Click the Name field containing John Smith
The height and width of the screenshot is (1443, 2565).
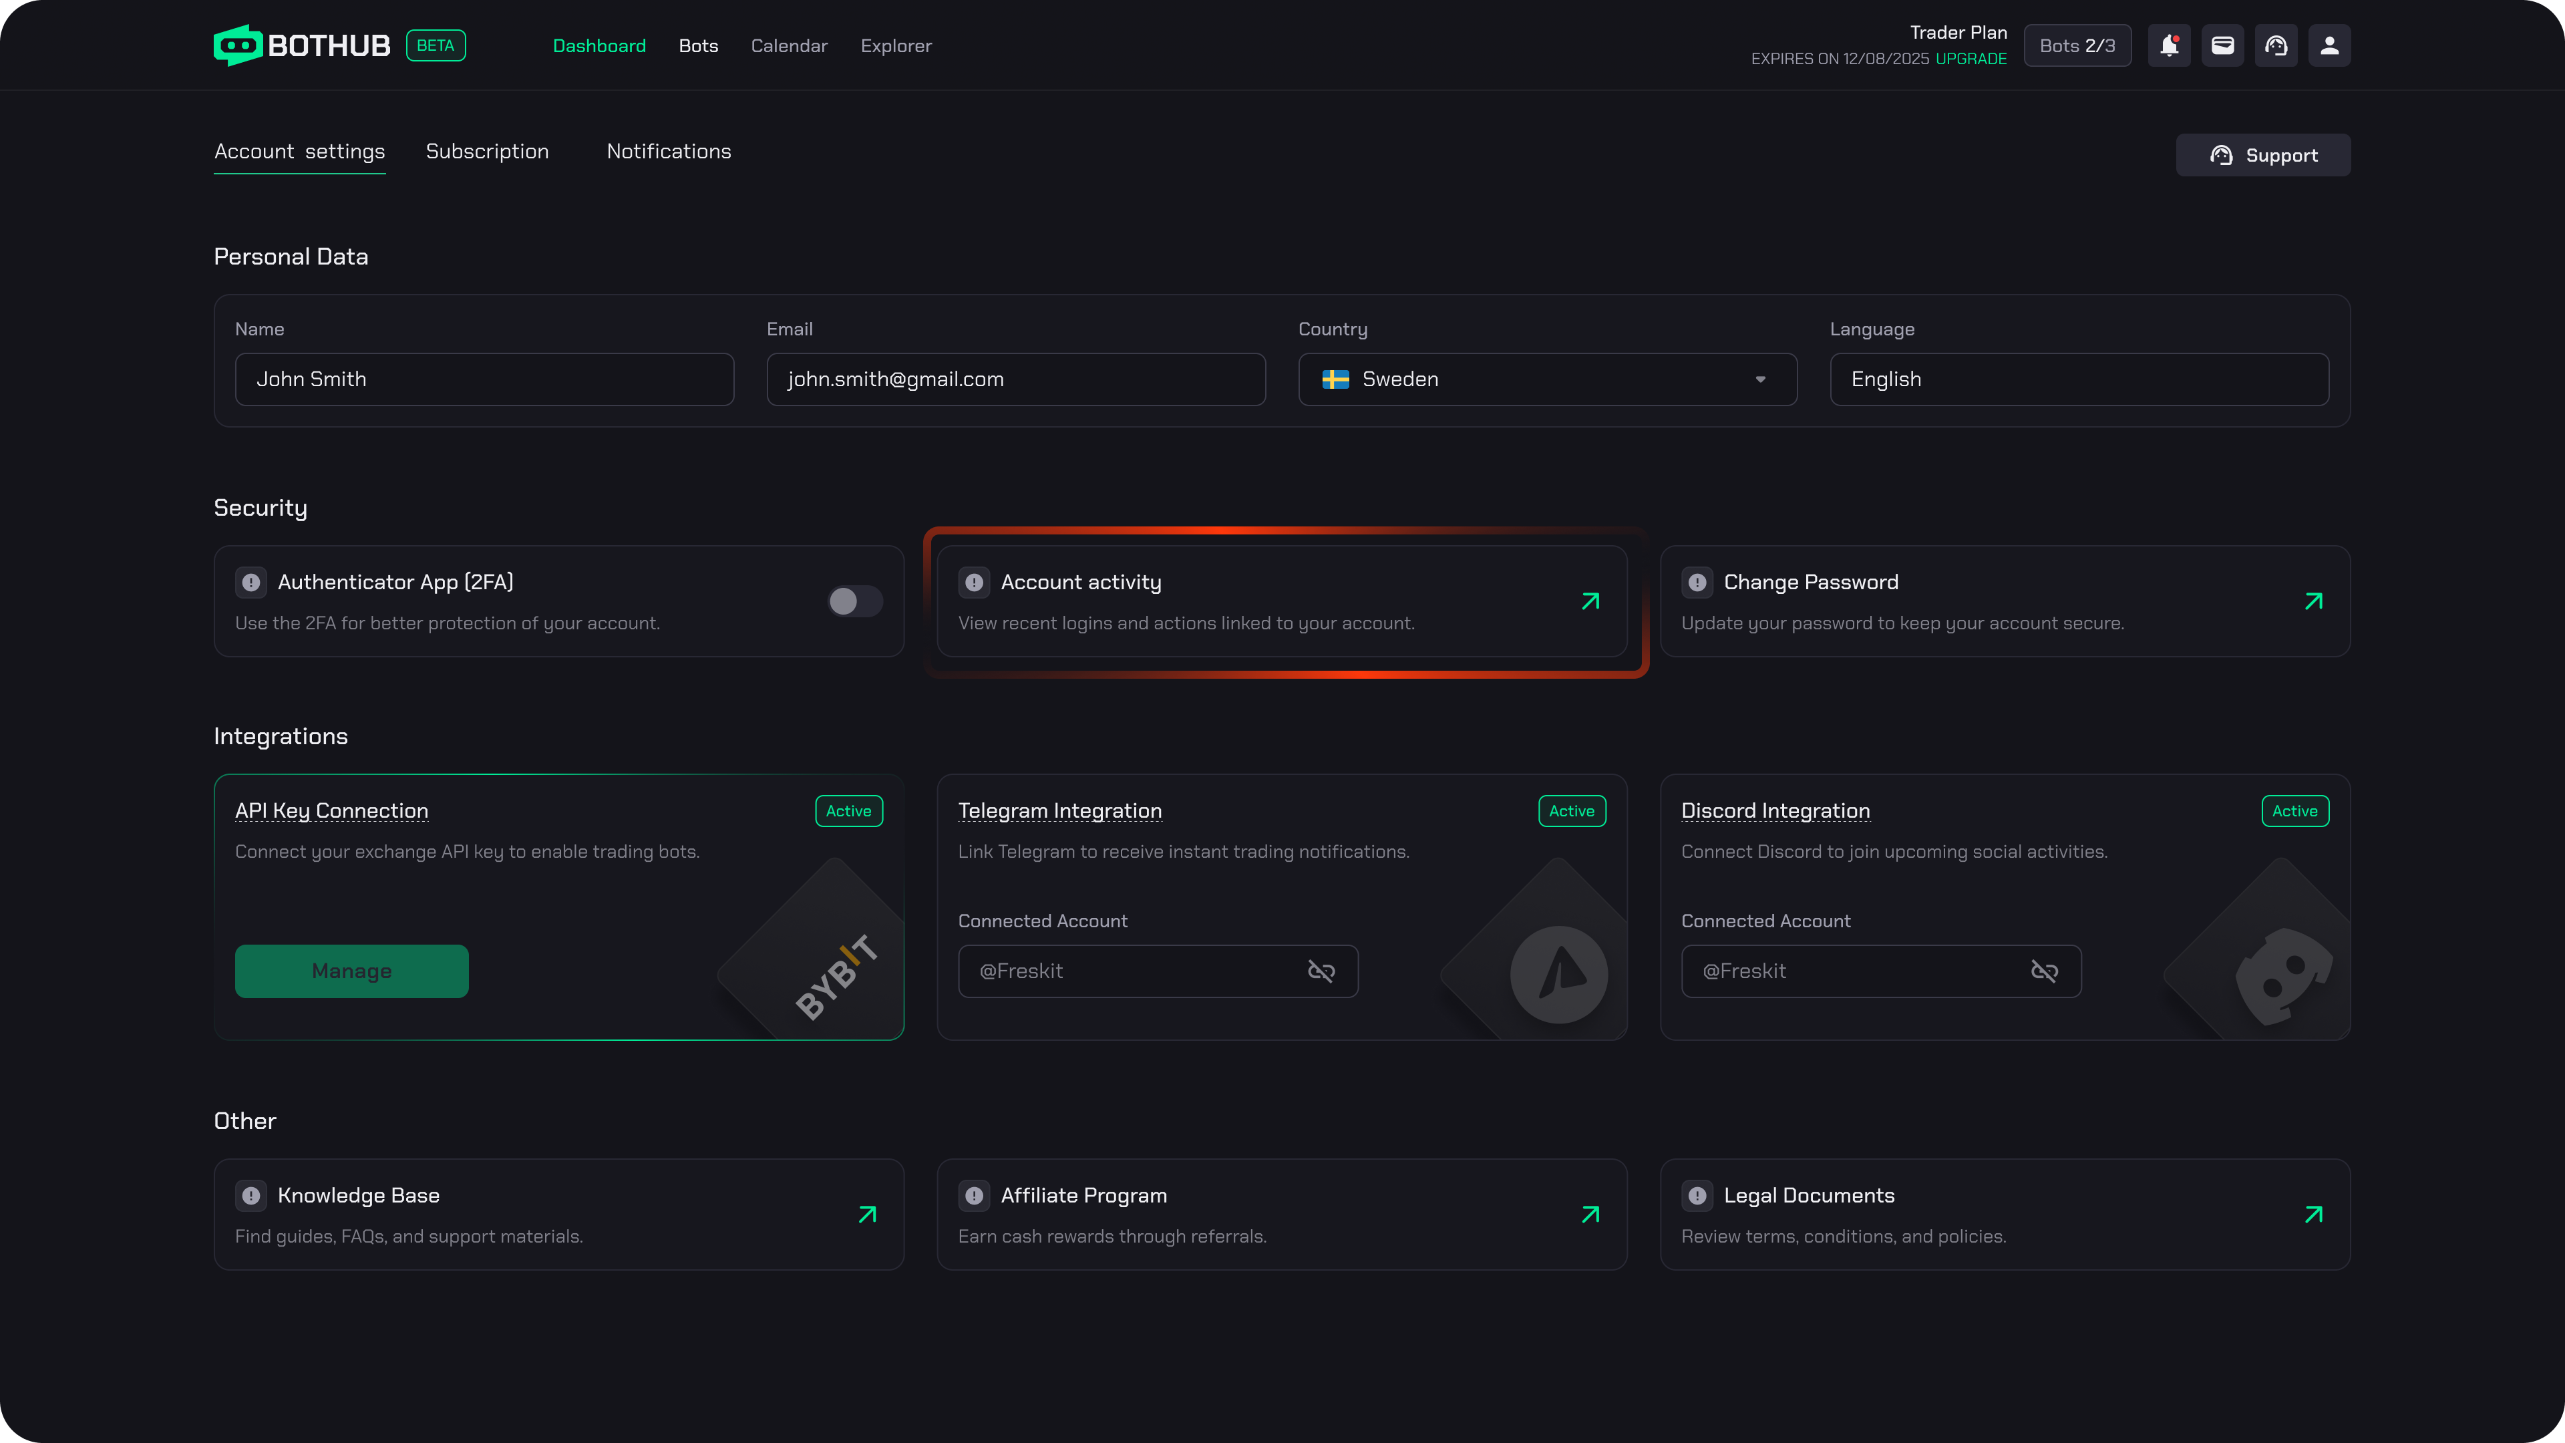[x=484, y=379]
